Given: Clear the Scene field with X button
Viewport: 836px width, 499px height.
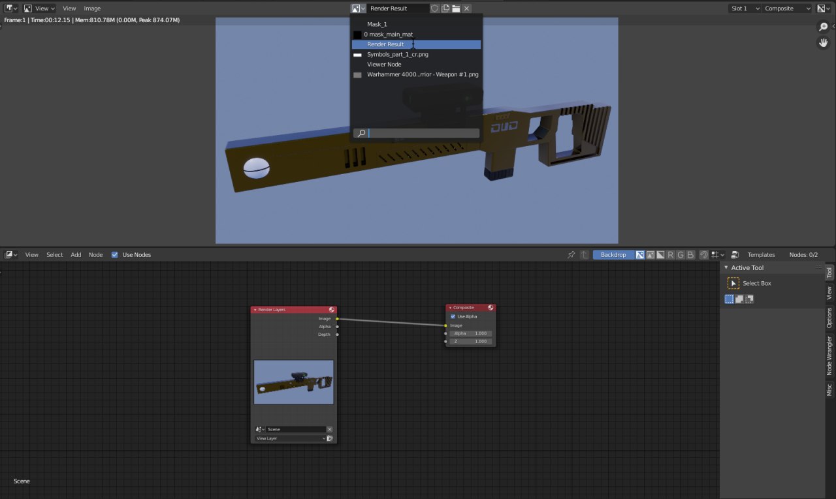Looking at the screenshot, I should [330, 429].
